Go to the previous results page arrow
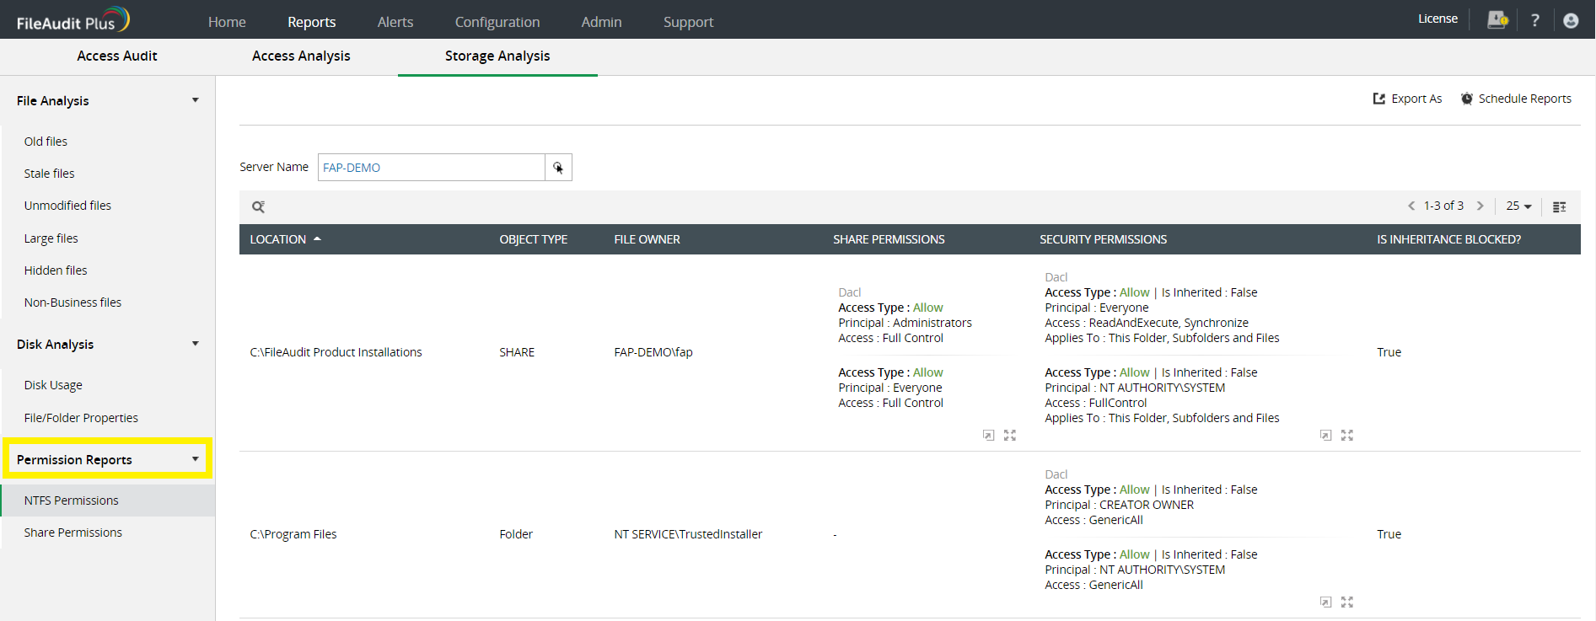This screenshot has width=1596, height=621. point(1411,206)
